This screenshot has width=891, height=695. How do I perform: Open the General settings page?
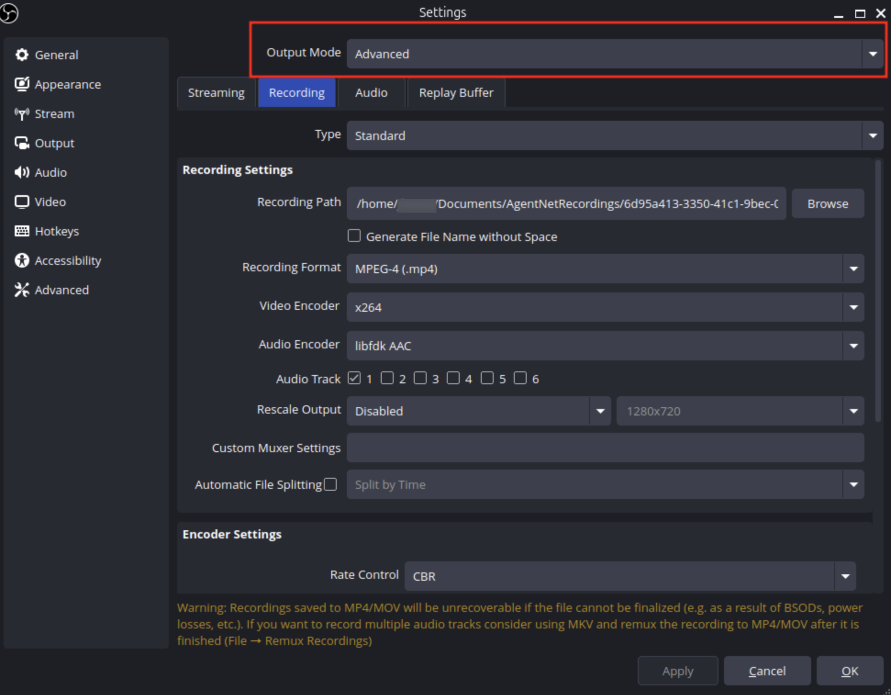[86, 55]
